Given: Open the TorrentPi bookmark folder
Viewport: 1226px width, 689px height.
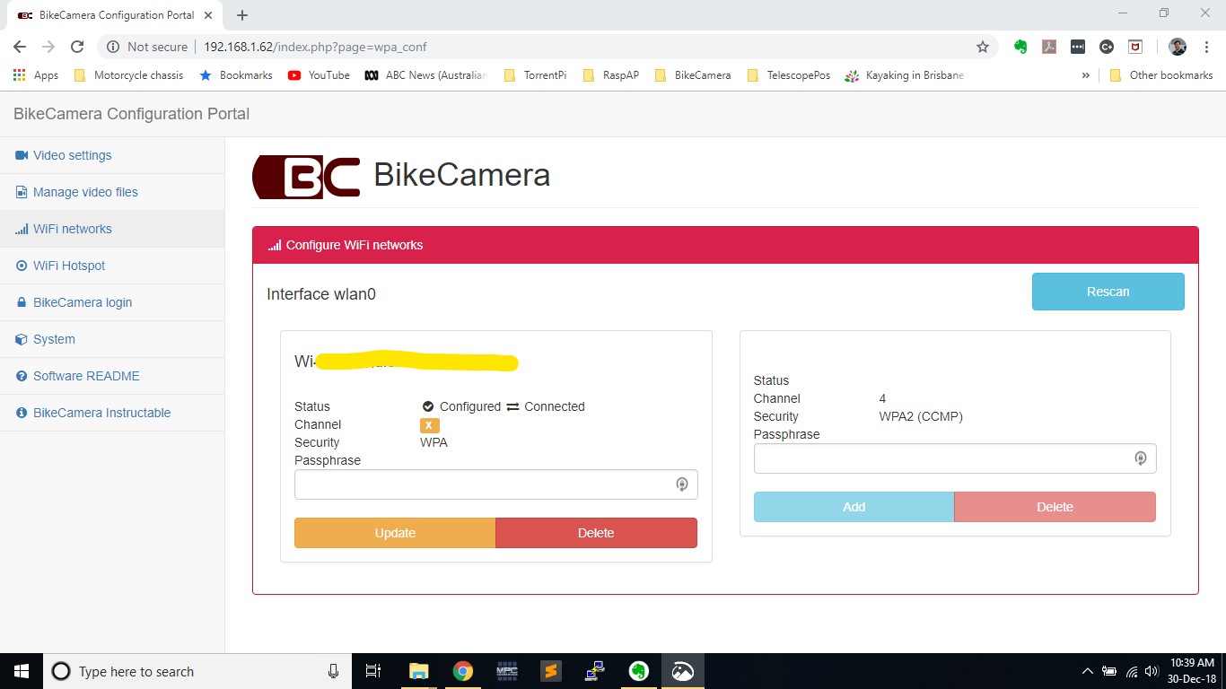Looking at the screenshot, I should click(535, 75).
